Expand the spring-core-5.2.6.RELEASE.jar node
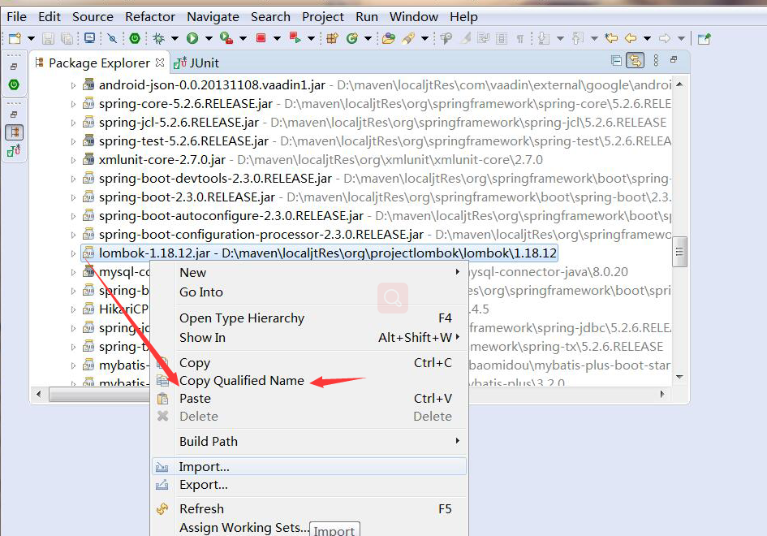The width and height of the screenshot is (767, 536). click(x=73, y=104)
